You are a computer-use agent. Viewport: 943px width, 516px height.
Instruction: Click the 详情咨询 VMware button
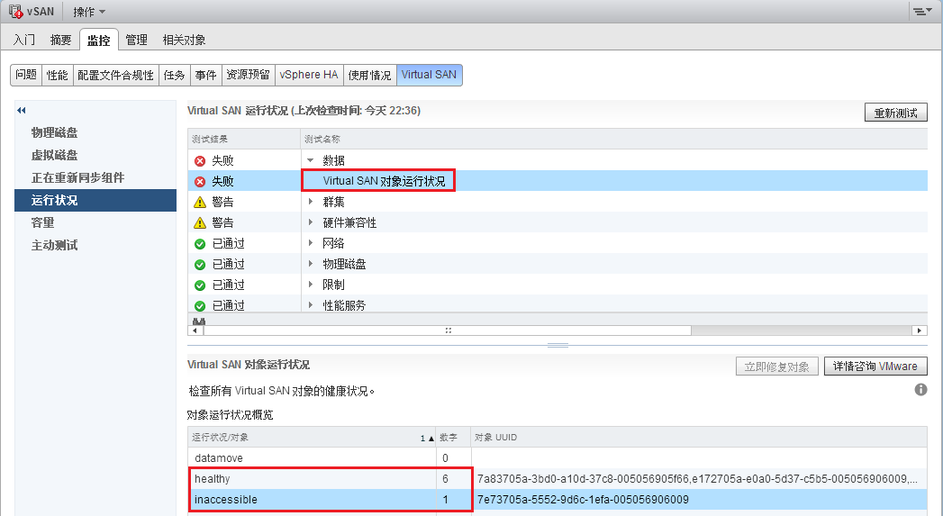(875, 367)
